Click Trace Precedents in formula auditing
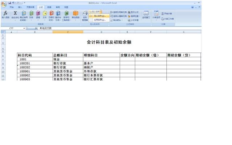 click(119, 12)
